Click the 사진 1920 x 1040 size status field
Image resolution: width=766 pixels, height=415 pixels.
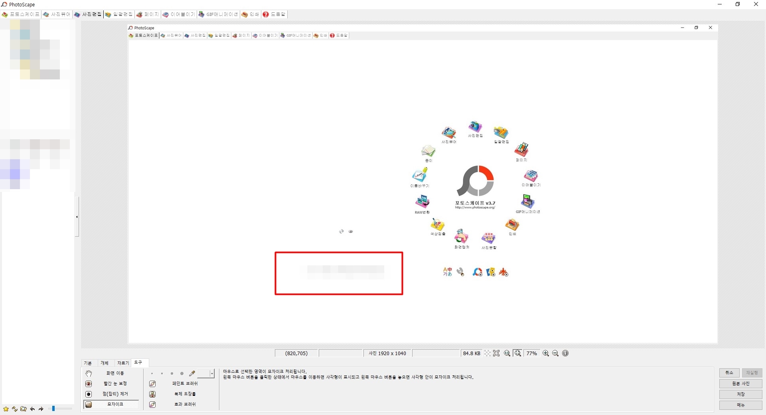pyautogui.click(x=387, y=354)
